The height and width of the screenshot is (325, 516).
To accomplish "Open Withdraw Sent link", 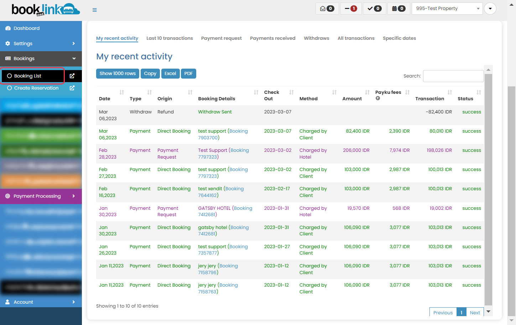I will pos(215,112).
